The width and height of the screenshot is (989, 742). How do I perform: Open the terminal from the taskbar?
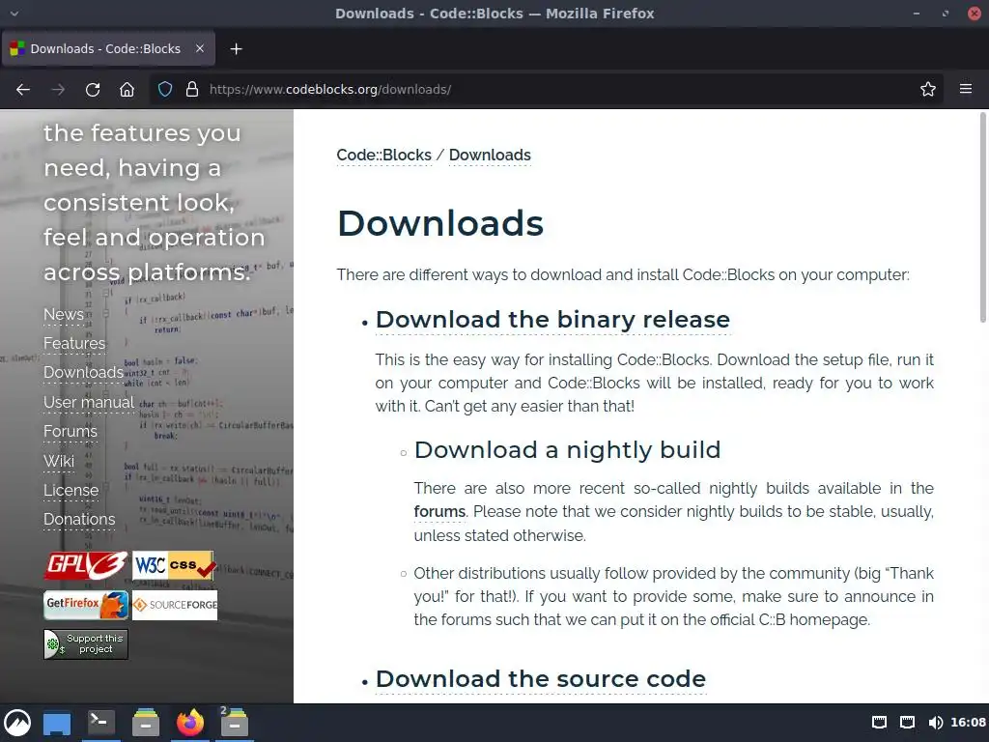pos(100,722)
